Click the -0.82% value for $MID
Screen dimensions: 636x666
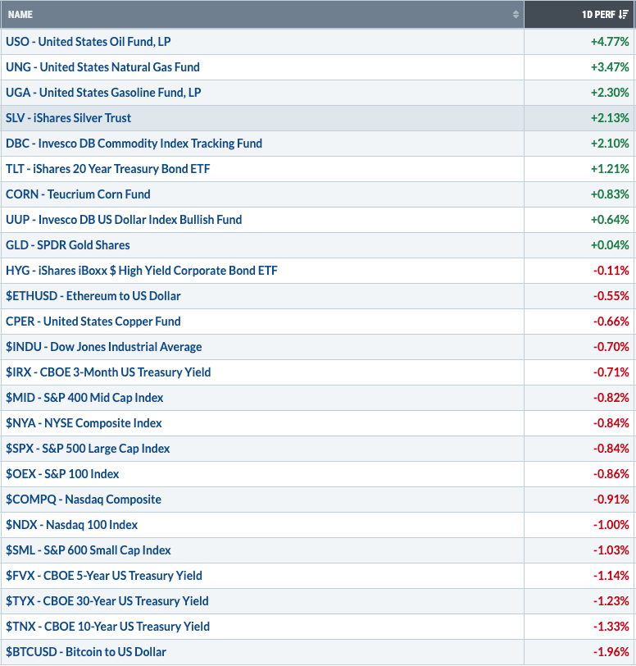point(611,398)
